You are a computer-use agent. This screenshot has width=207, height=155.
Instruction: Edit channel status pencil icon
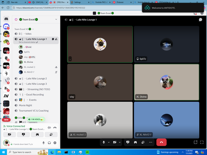pos(37,42)
